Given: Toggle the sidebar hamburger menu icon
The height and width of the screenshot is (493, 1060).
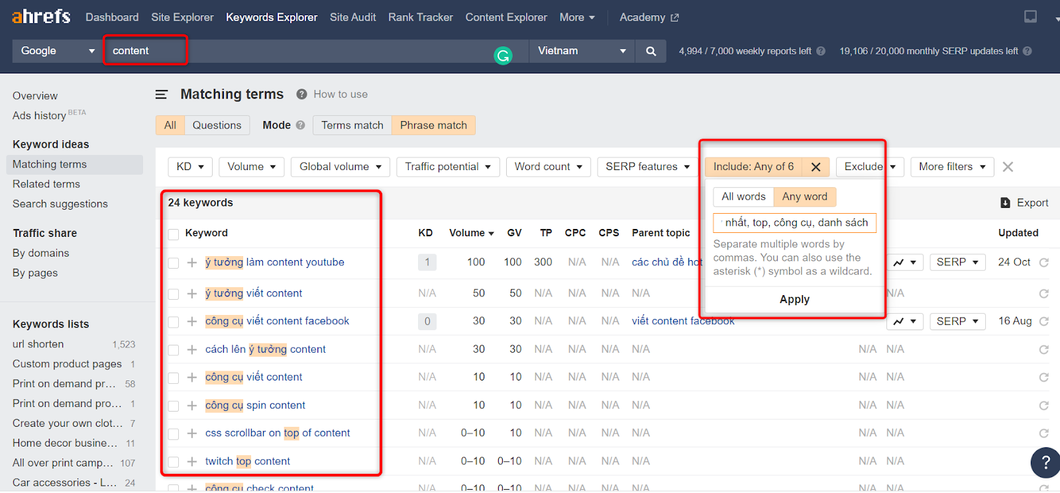Looking at the screenshot, I should click(162, 95).
